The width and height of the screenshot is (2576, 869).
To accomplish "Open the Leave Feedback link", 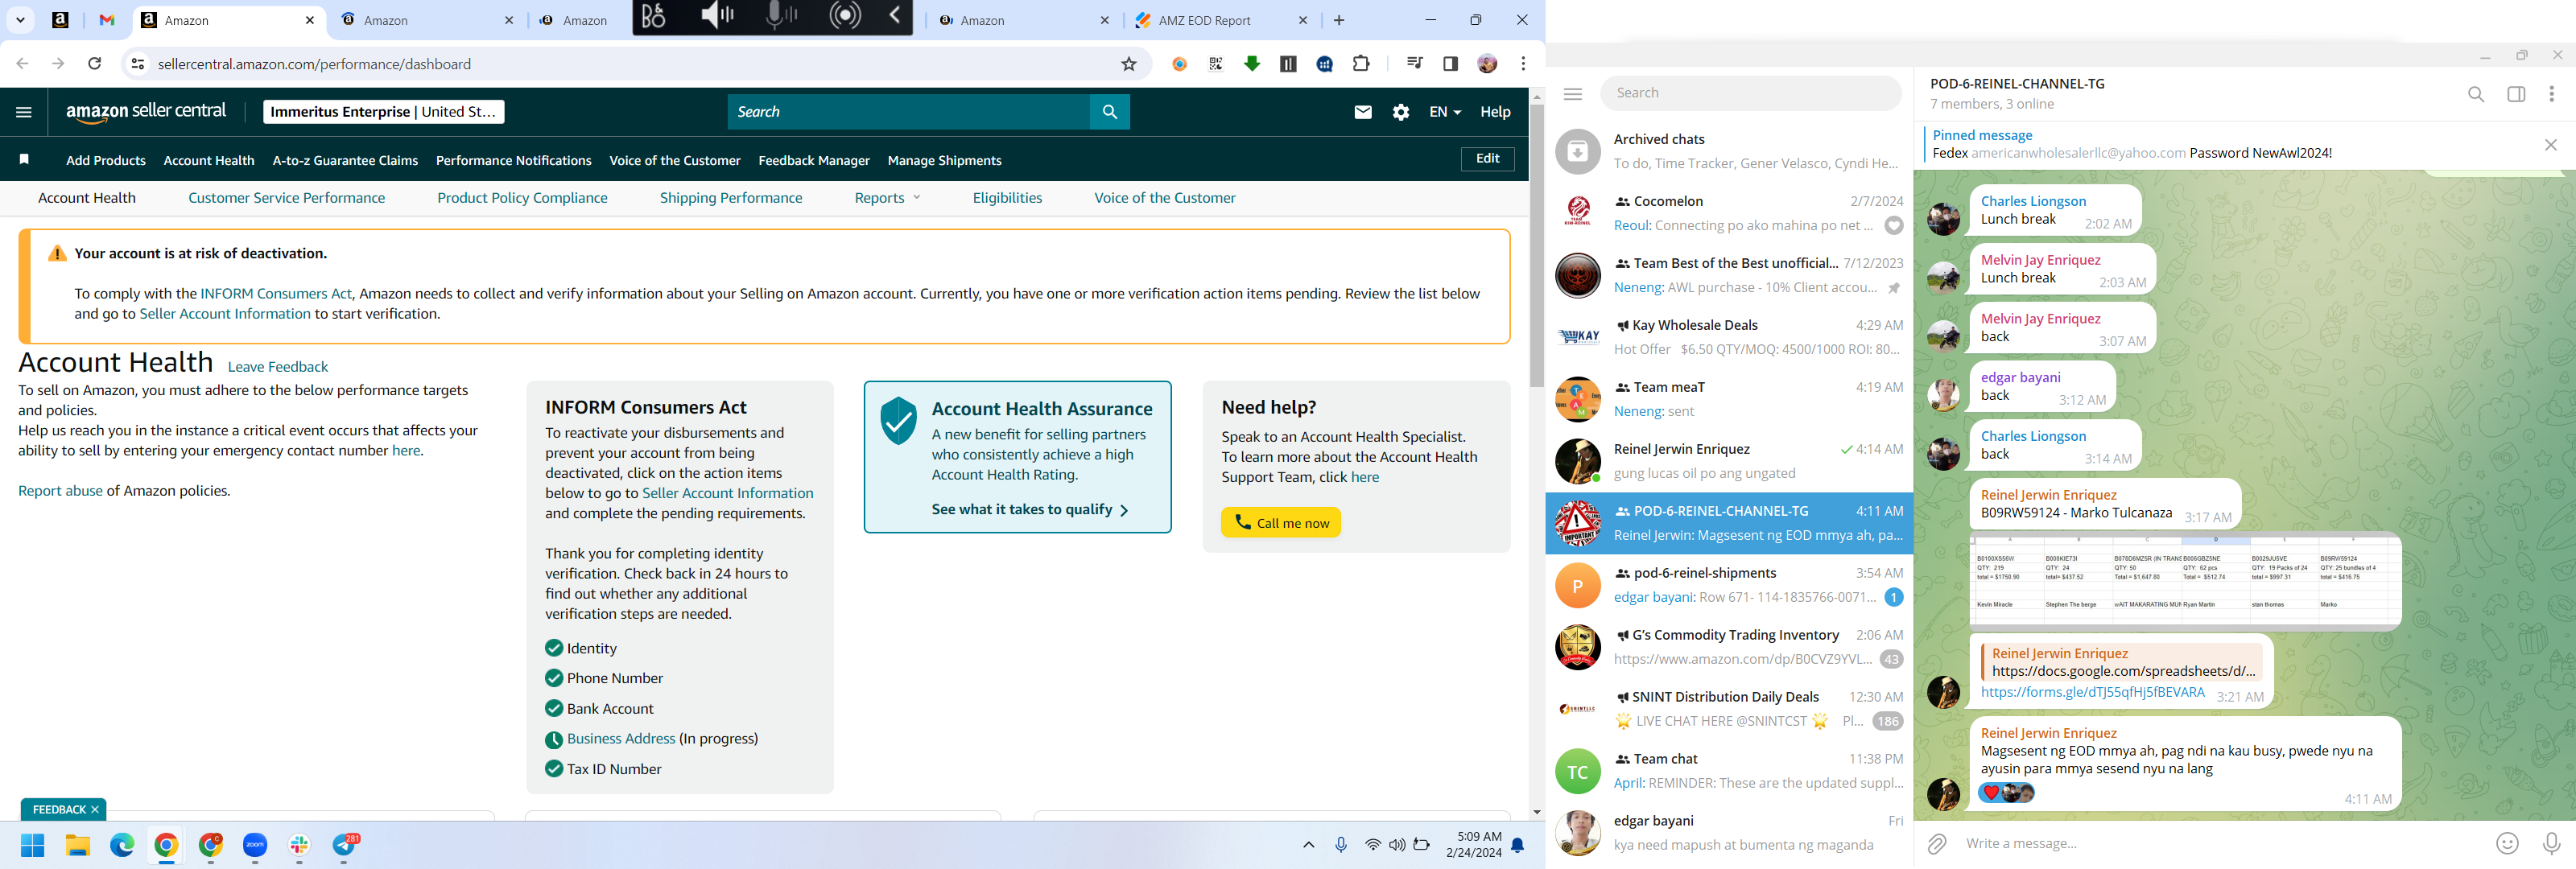I will pos(278,367).
